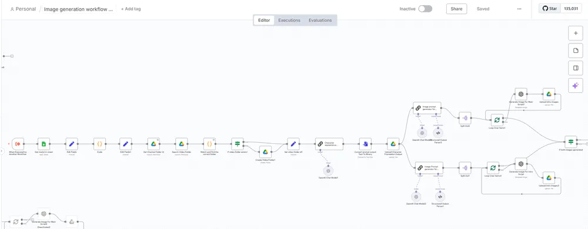This screenshot has width=588, height=229.
Task: Select the Upload Intro Images node
Action: point(549,95)
